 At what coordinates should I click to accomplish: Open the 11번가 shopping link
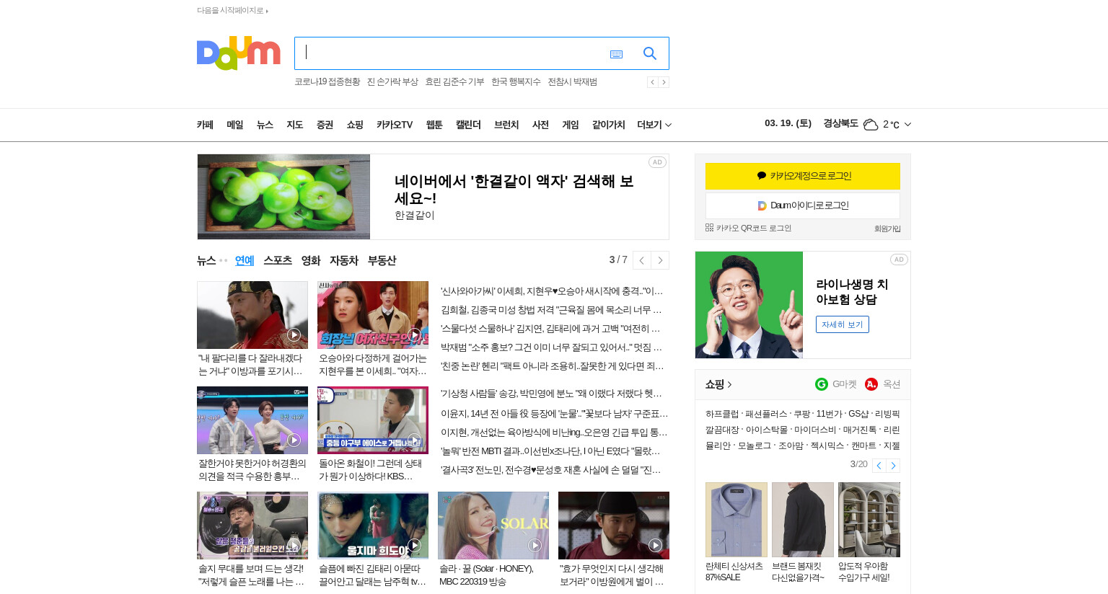click(x=829, y=414)
